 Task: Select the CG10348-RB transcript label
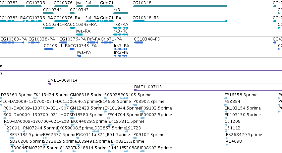(145, 18)
